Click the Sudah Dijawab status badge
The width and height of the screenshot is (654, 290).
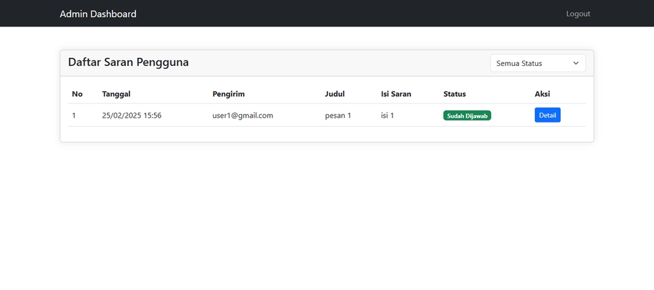[x=467, y=116]
